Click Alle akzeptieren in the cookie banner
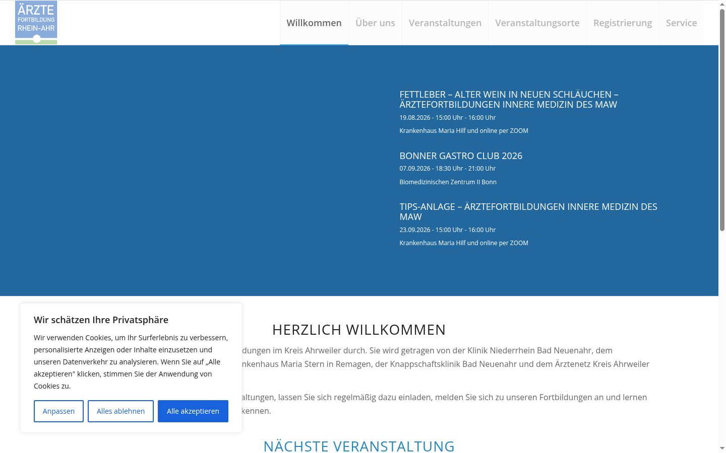The height and width of the screenshot is (453, 726). [x=193, y=411]
